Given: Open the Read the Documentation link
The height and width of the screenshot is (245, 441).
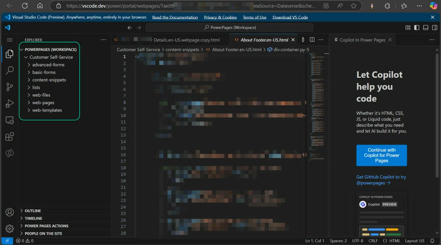Looking at the screenshot, I should pos(175,18).
